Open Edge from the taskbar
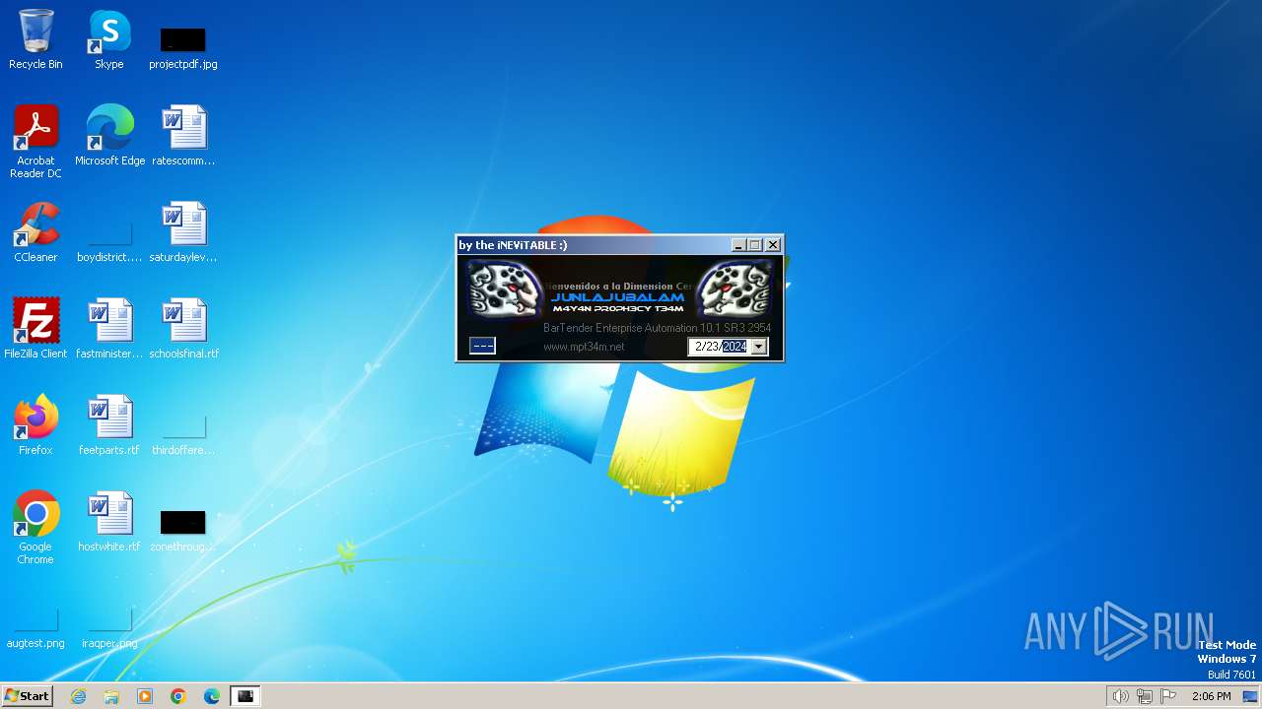The width and height of the screenshot is (1262, 709). 212,696
